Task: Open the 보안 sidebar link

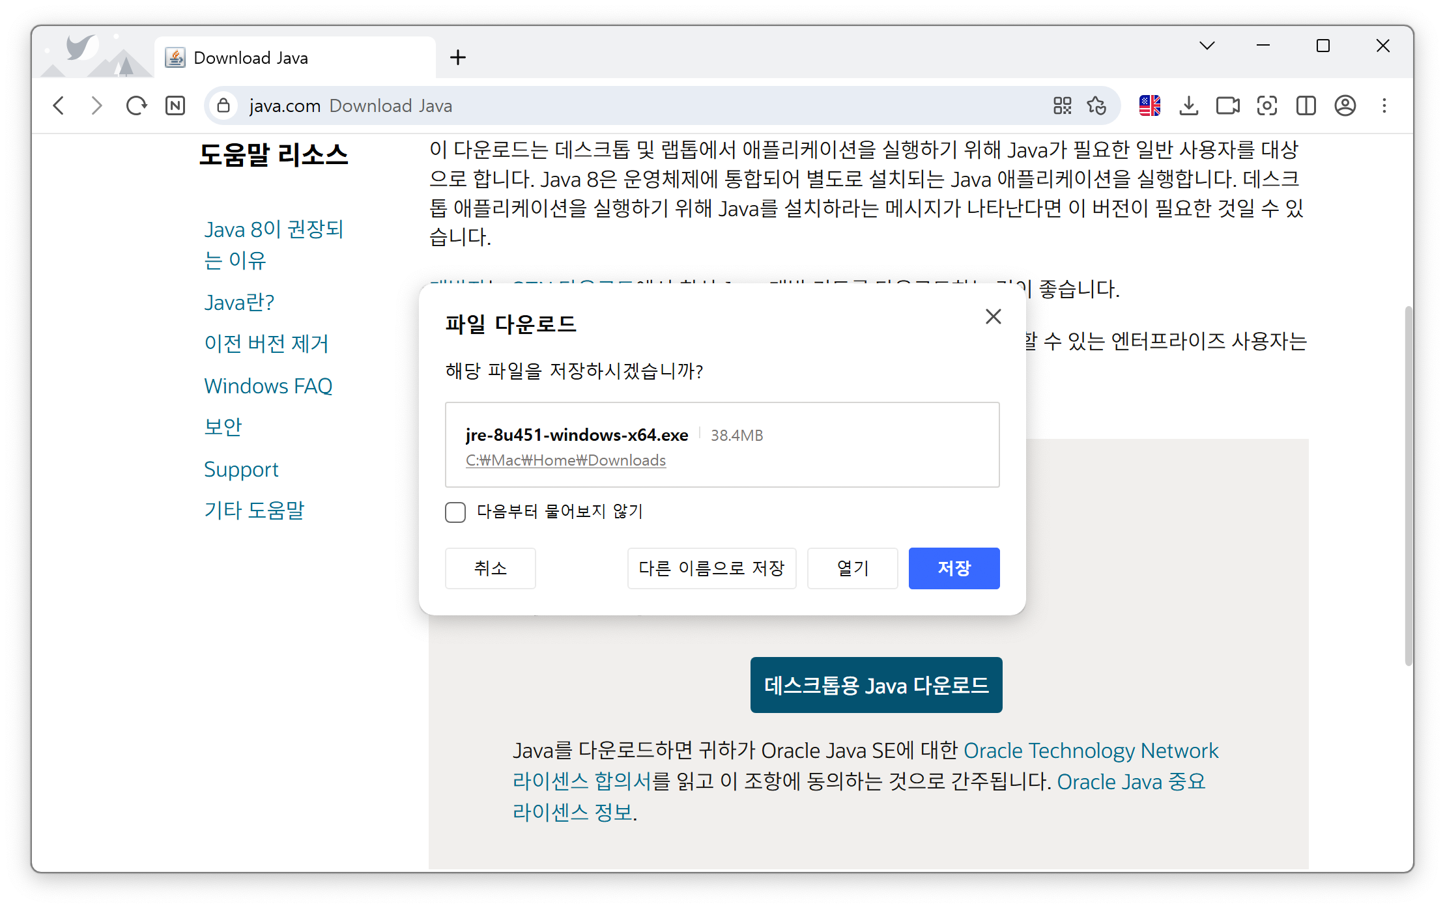Action: (223, 427)
